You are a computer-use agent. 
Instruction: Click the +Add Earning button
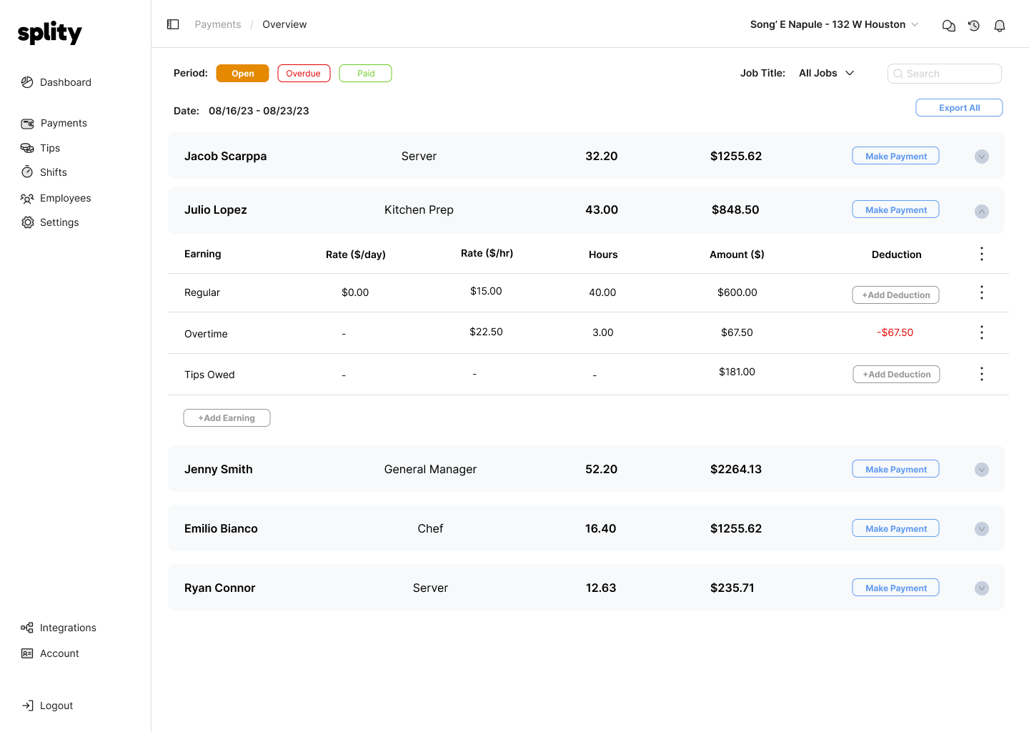[x=227, y=418]
